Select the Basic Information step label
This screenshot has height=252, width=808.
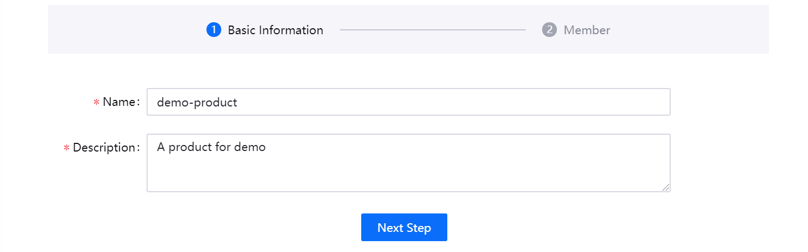point(275,30)
